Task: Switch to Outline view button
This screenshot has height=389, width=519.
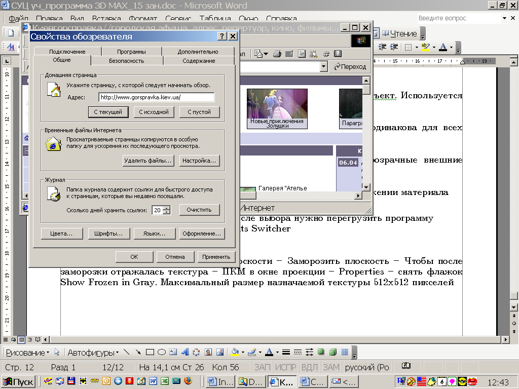Action: click(x=30, y=339)
